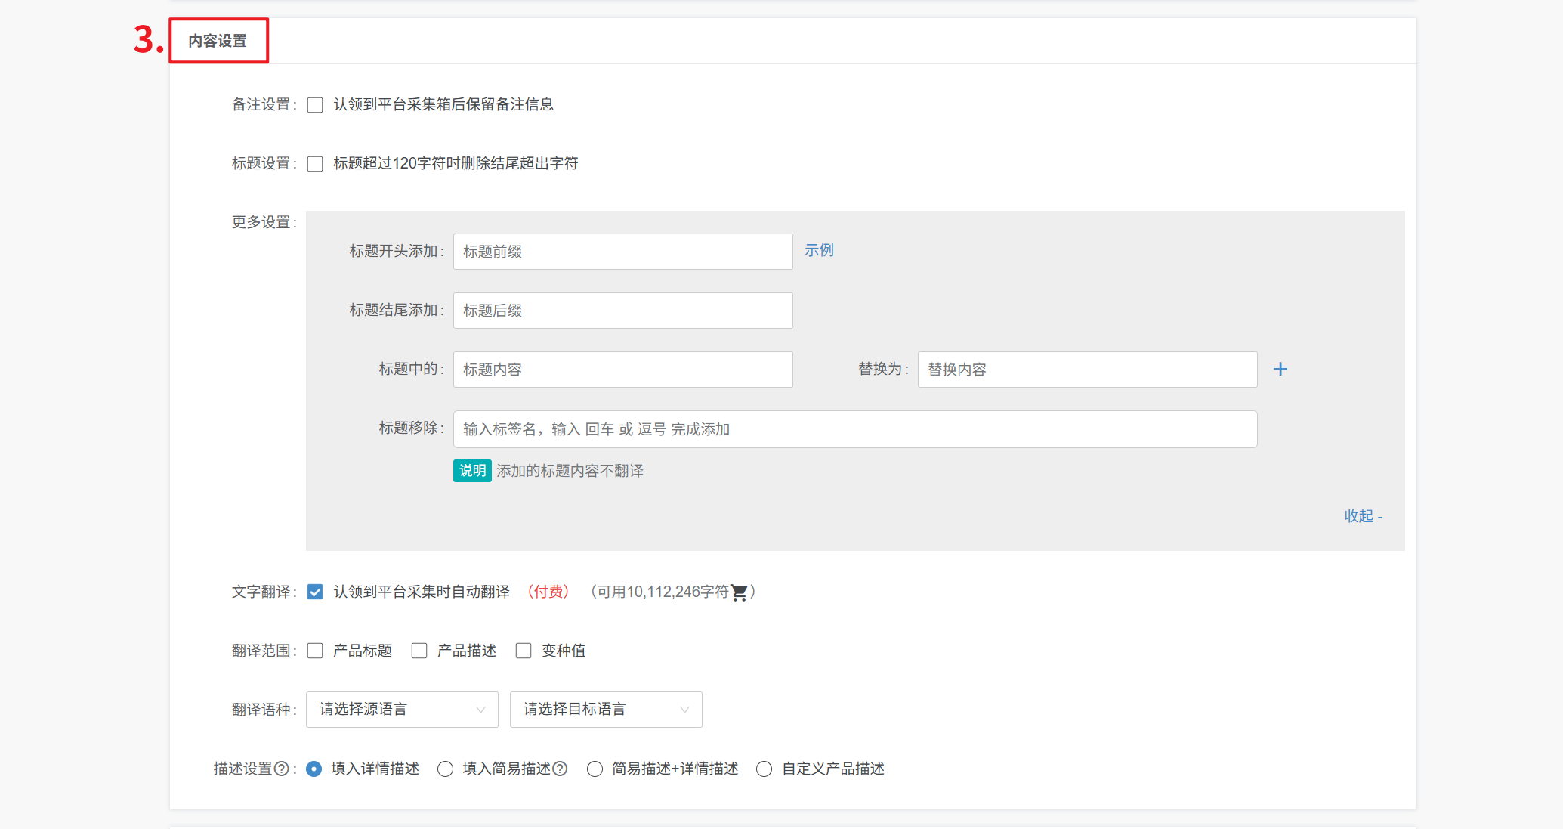Open the 请选择源语言 dropdown
This screenshot has width=1563, height=829.
tap(401, 710)
